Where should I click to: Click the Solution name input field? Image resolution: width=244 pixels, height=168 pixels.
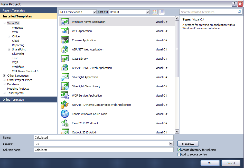click(x=104, y=150)
